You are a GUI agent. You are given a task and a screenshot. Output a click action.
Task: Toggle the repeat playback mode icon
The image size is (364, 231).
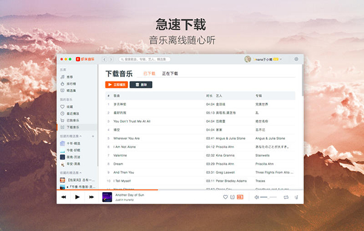pyautogui.click(x=286, y=198)
